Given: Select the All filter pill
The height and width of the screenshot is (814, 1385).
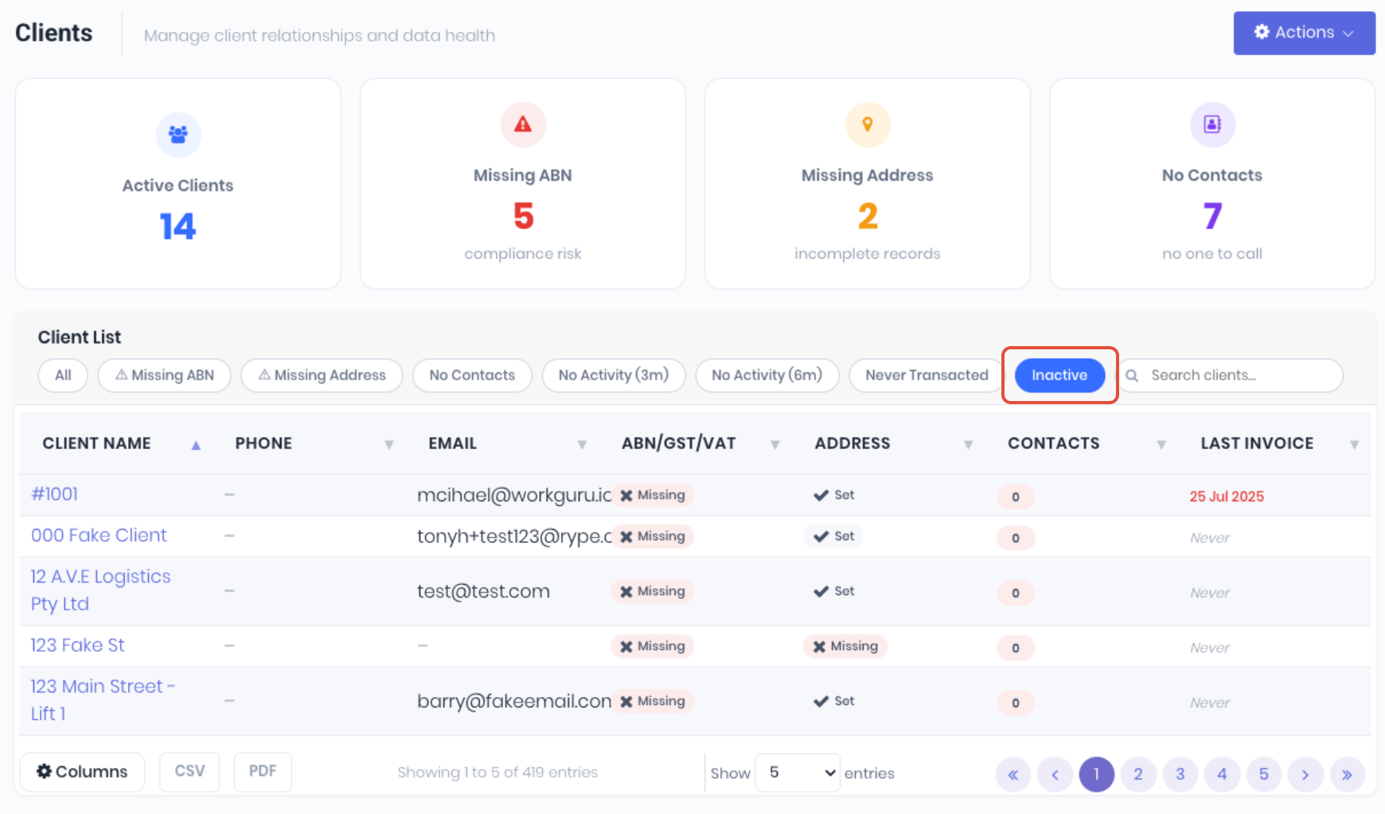Looking at the screenshot, I should click(63, 376).
